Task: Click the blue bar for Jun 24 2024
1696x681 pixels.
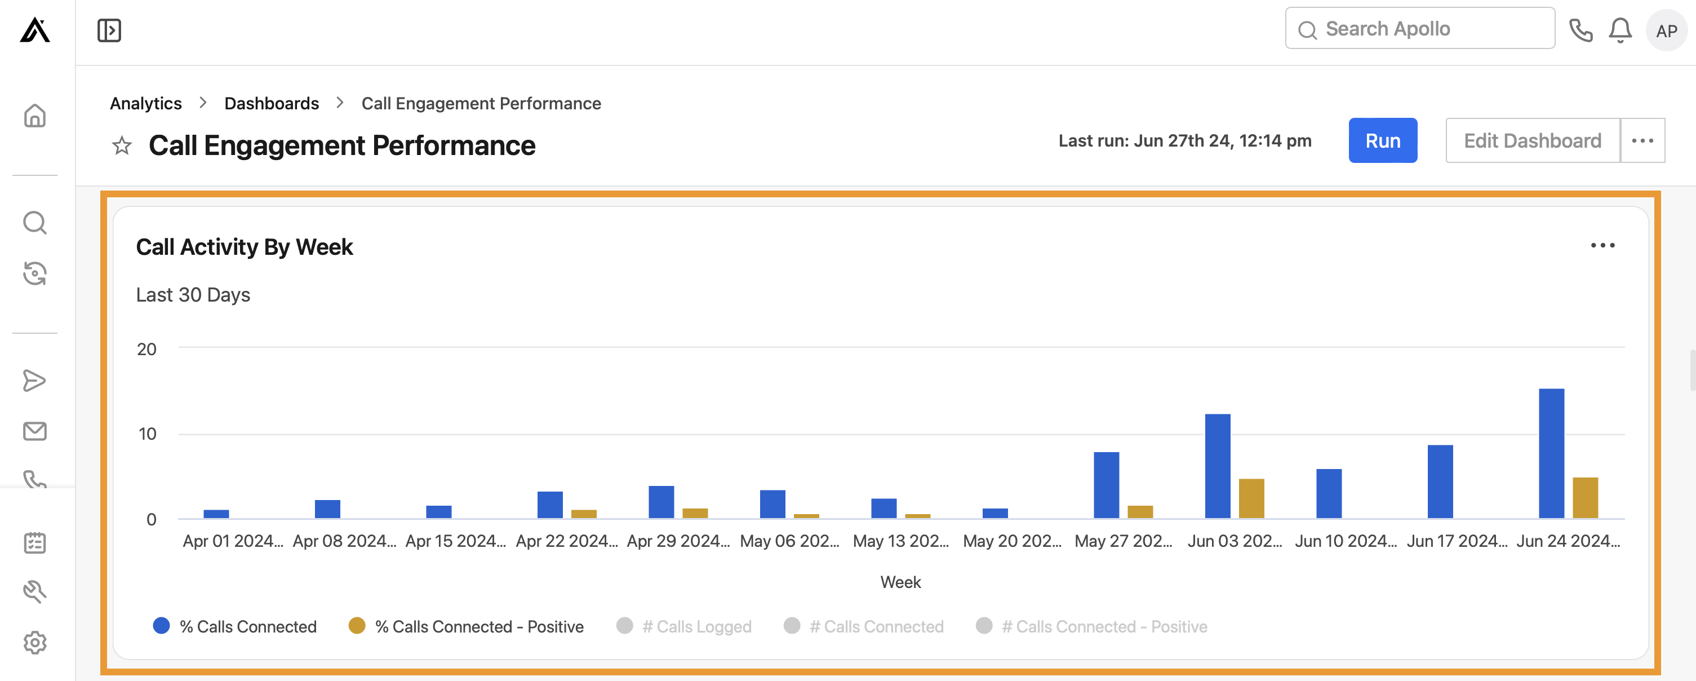Action: pyautogui.click(x=1551, y=454)
